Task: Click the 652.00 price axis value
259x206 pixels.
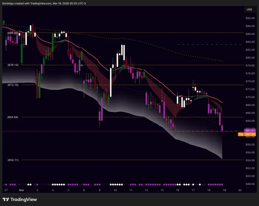Action: pyautogui.click(x=250, y=168)
